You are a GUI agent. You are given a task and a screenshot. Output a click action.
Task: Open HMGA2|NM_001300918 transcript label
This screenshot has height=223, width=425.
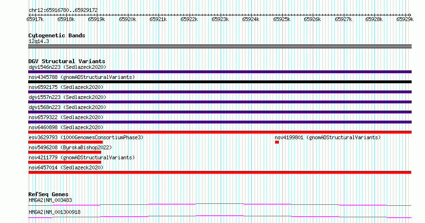pyautogui.click(x=54, y=212)
